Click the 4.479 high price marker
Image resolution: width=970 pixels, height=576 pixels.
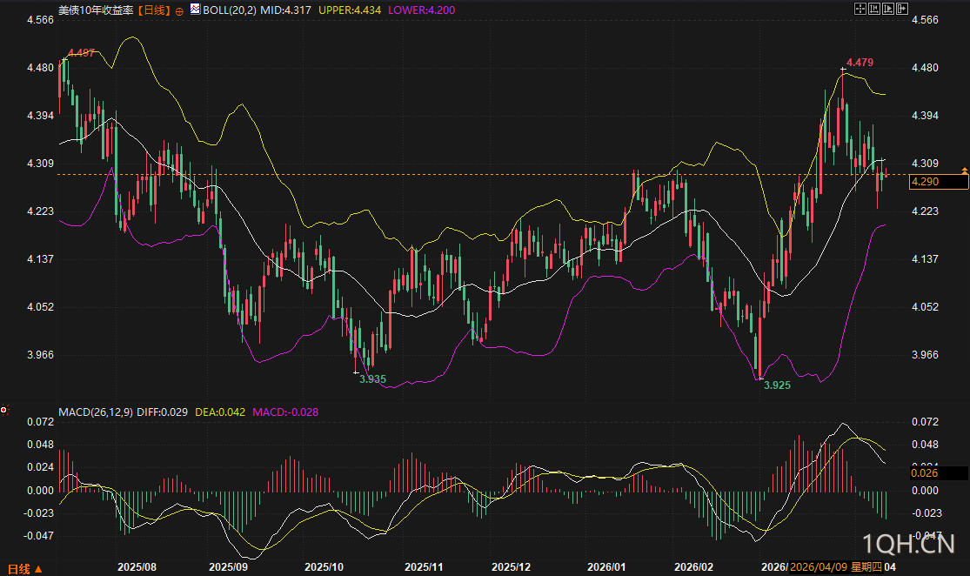click(860, 63)
